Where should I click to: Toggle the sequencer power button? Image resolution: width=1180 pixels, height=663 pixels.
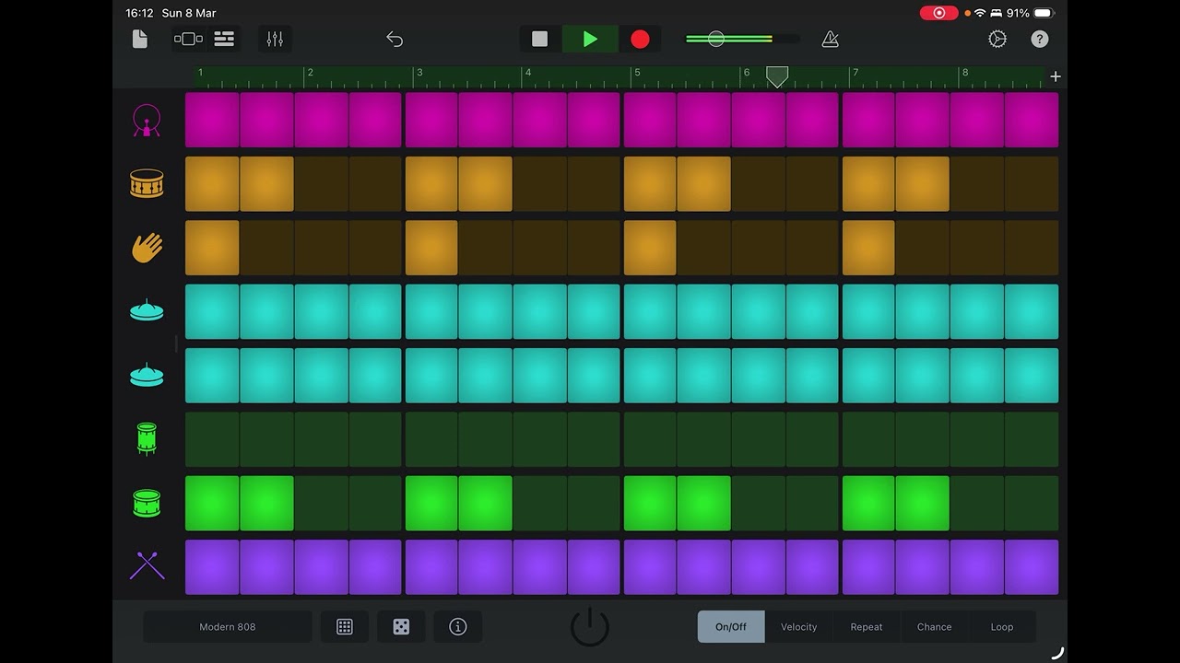click(x=590, y=628)
